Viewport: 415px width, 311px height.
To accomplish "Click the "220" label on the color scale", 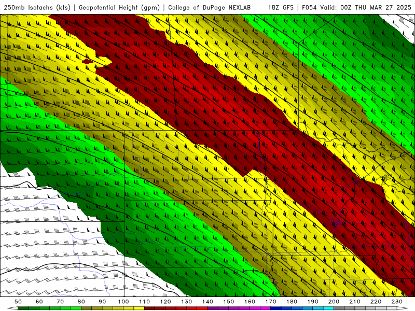I will pyautogui.click(x=376, y=302).
